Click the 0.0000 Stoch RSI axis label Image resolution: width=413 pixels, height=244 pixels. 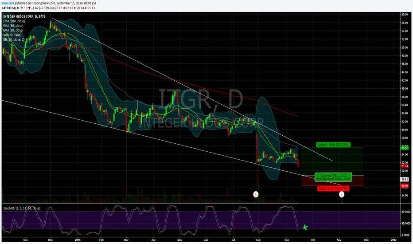tap(405, 235)
